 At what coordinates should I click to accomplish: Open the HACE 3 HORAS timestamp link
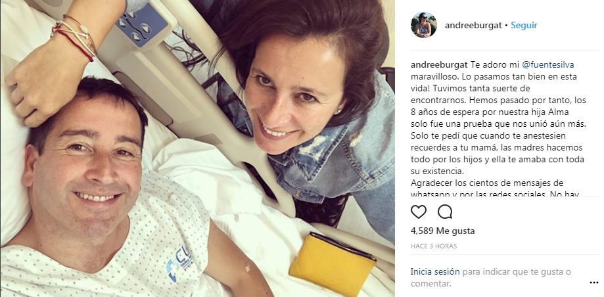[434, 246]
